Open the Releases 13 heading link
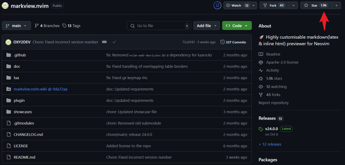This screenshot has height=165, width=345. [x=271, y=118]
